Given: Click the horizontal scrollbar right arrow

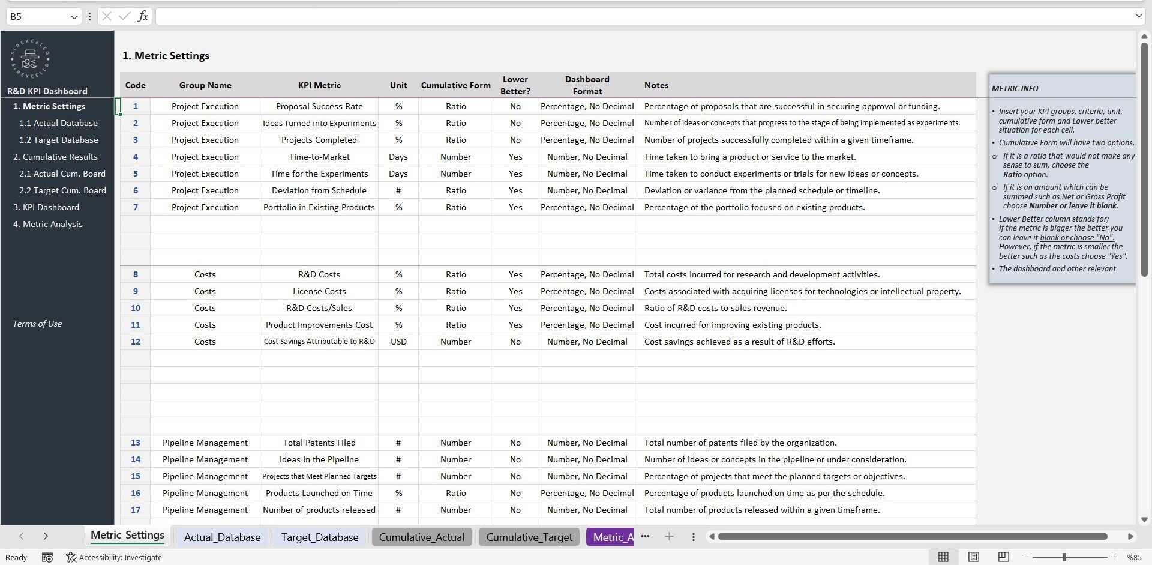Looking at the screenshot, I should click(1131, 537).
